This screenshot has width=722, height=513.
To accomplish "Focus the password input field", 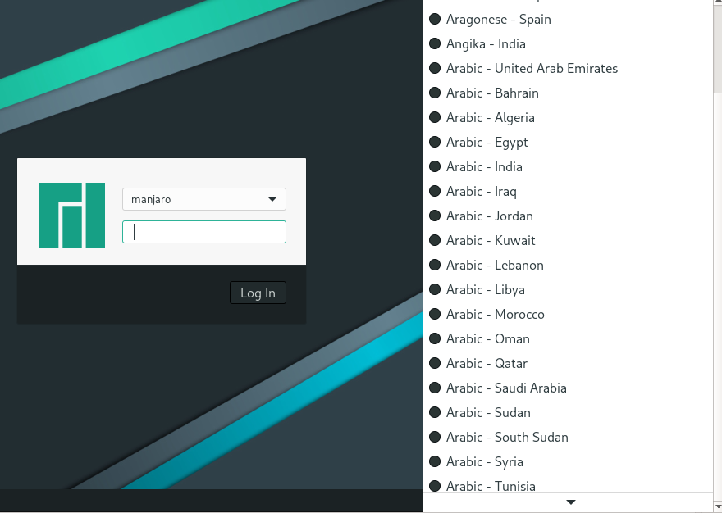I will point(204,232).
